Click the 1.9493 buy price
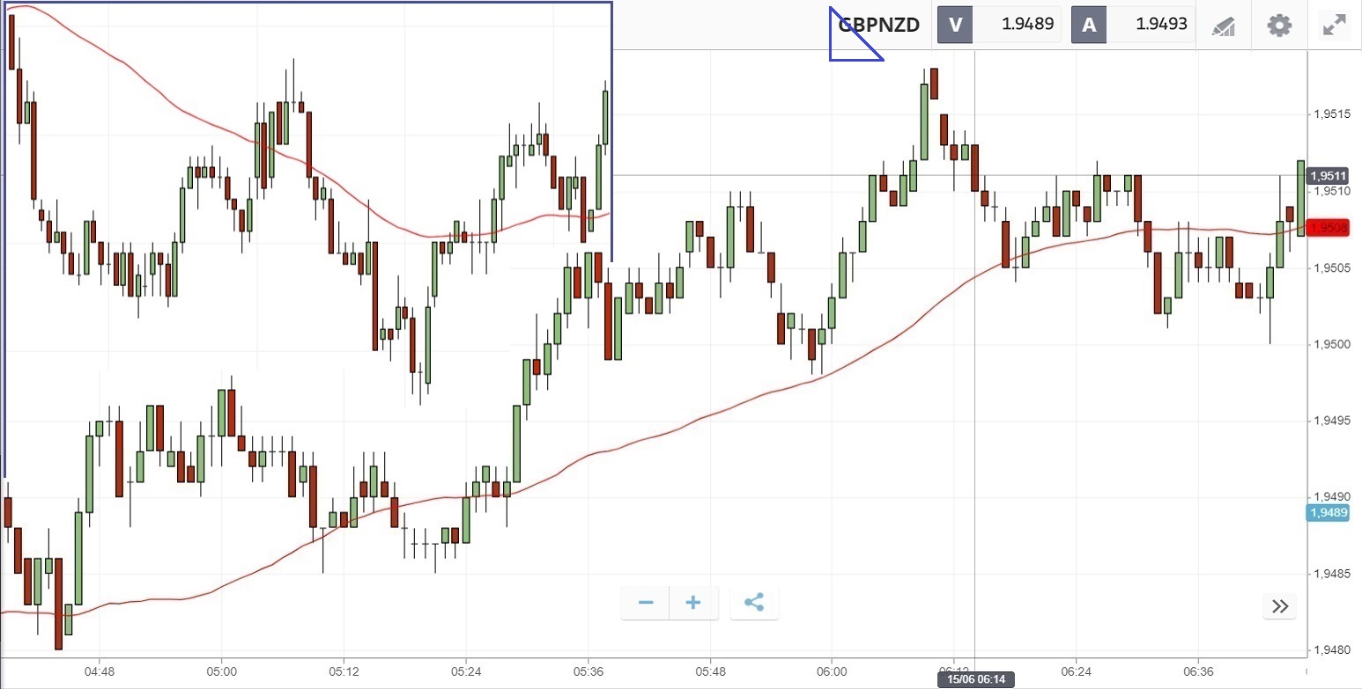 (x=1162, y=25)
